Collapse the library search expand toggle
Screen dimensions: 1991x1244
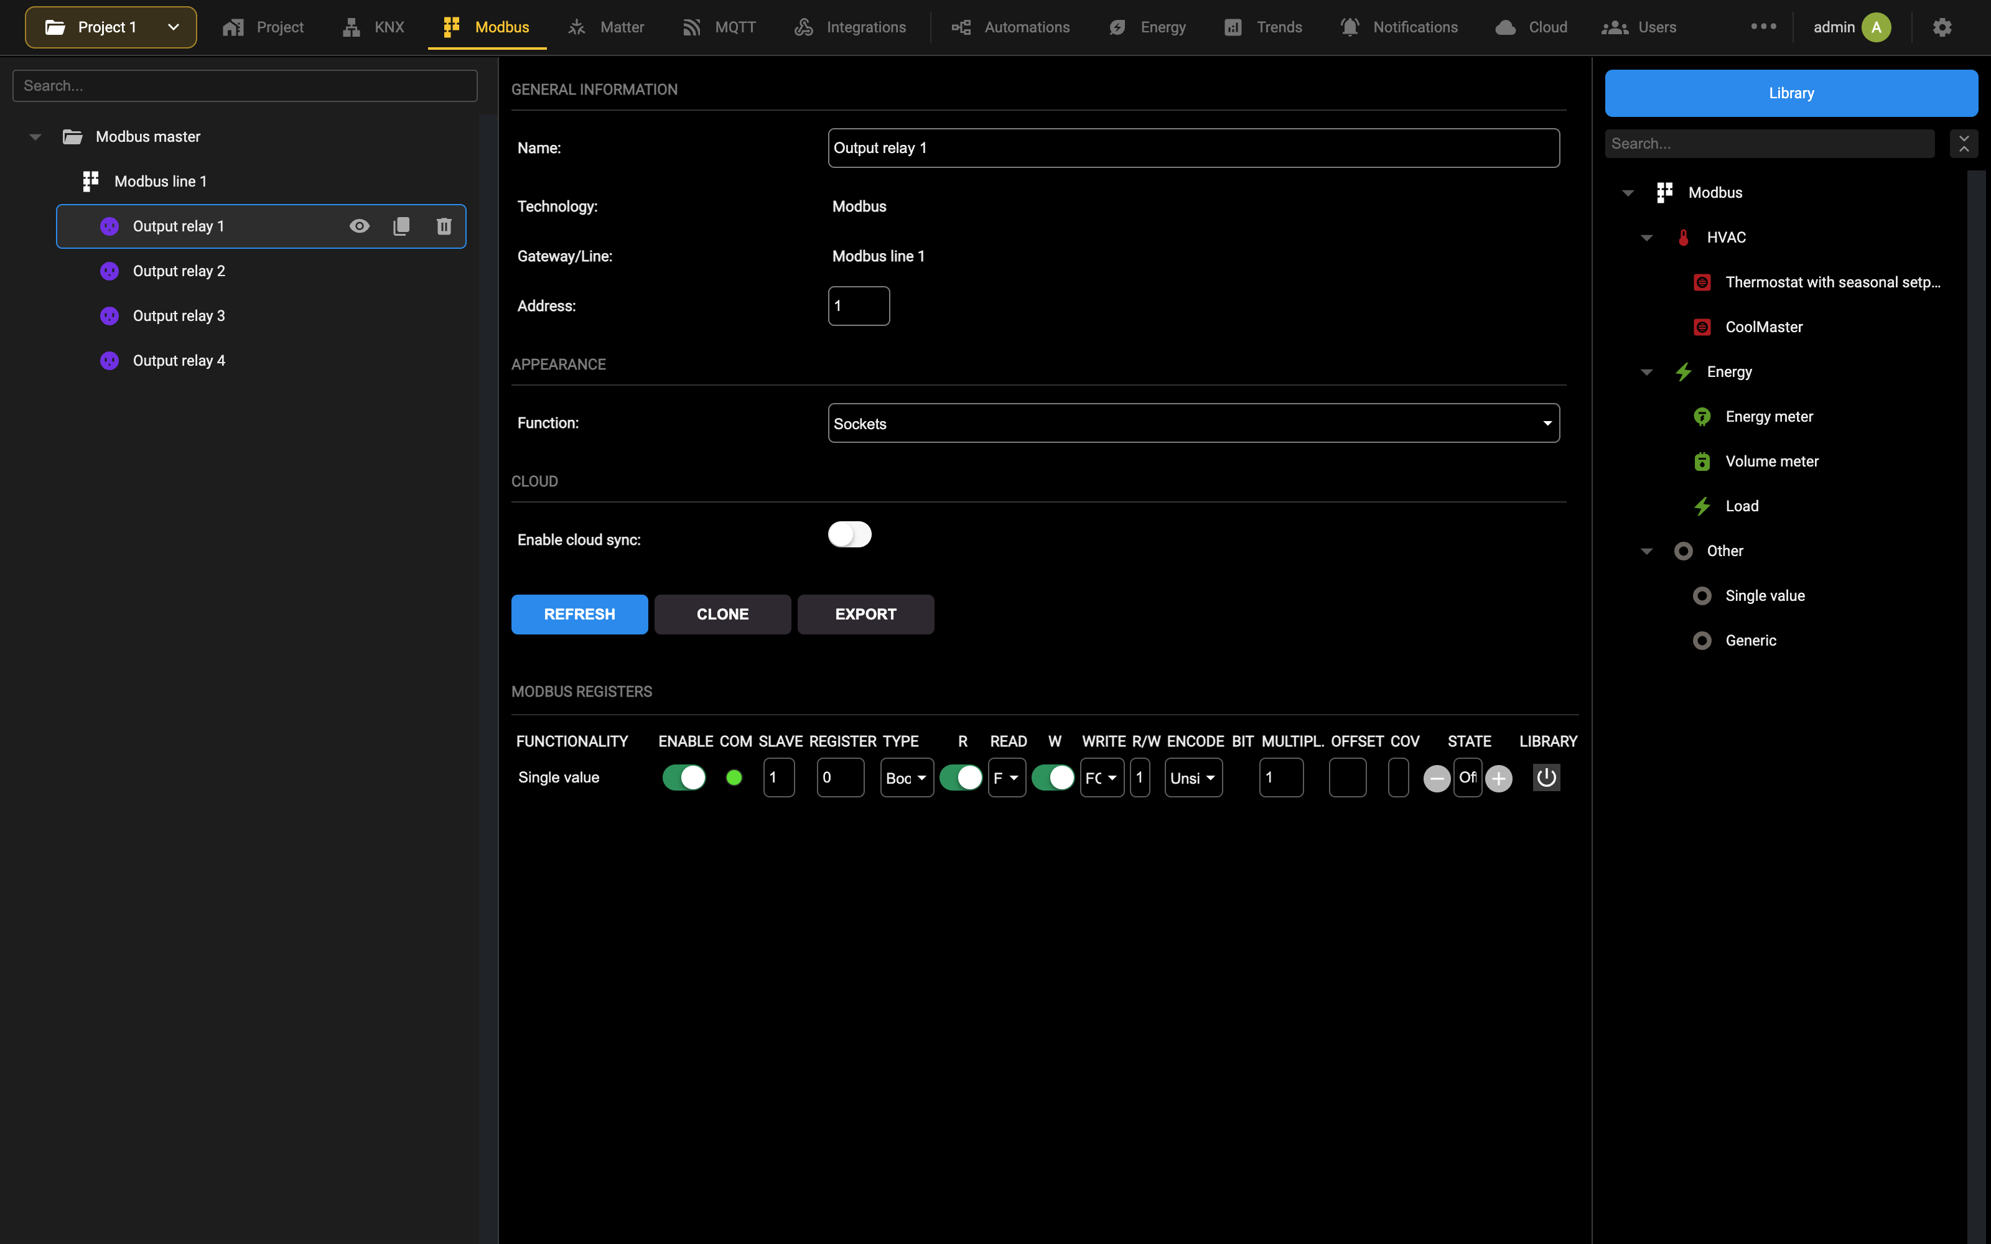[1964, 143]
